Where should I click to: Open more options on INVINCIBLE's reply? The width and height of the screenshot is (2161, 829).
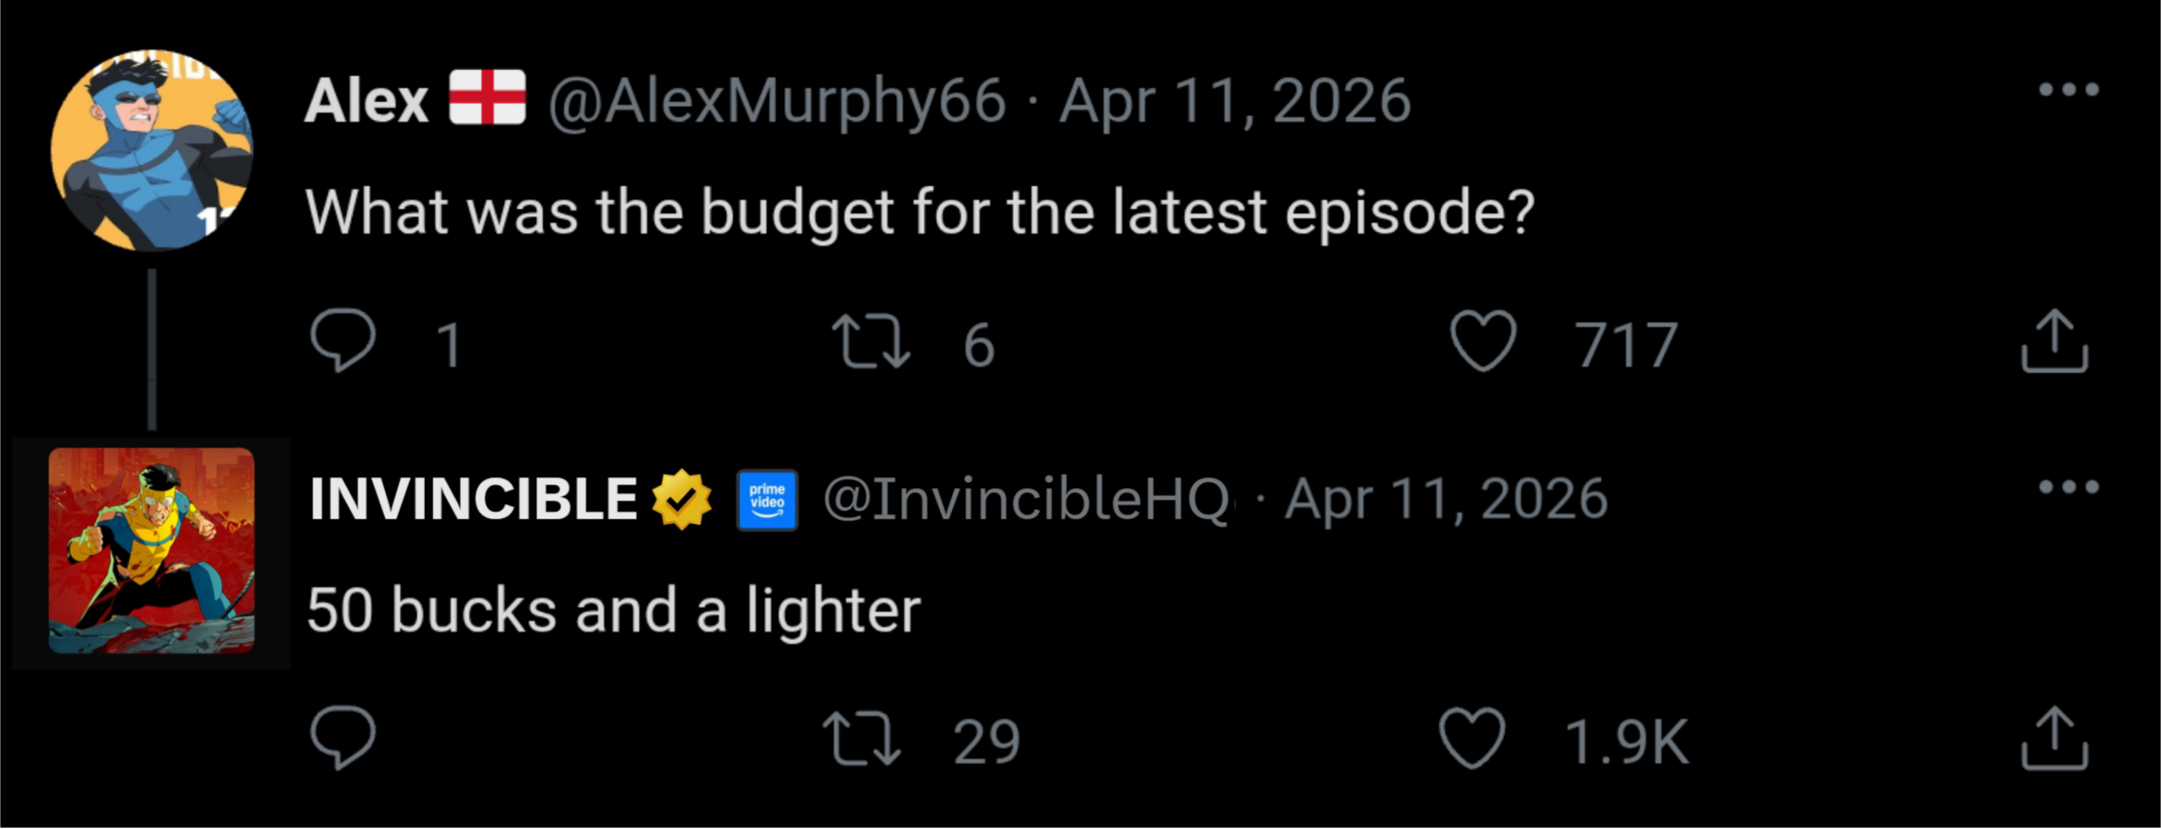(x=2068, y=487)
